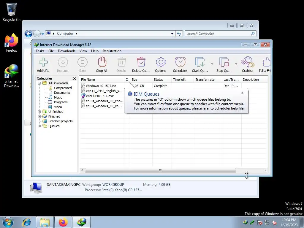Go back in the Computer explorer window
The image size is (304, 228).
(28, 34)
